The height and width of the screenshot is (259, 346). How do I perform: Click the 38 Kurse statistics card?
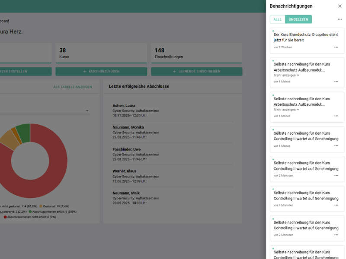tap(101, 53)
